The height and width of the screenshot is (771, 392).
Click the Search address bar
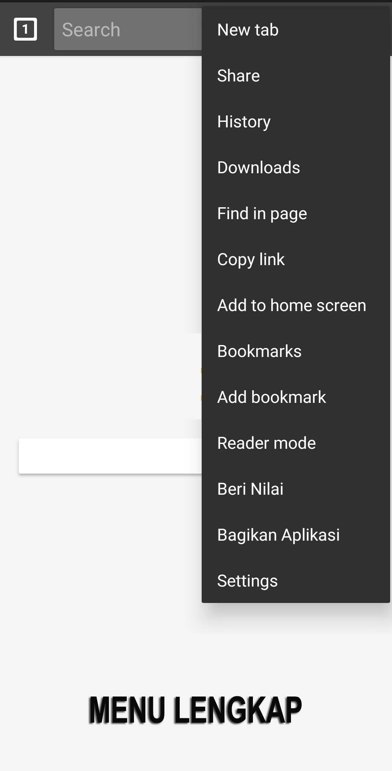[x=128, y=29]
